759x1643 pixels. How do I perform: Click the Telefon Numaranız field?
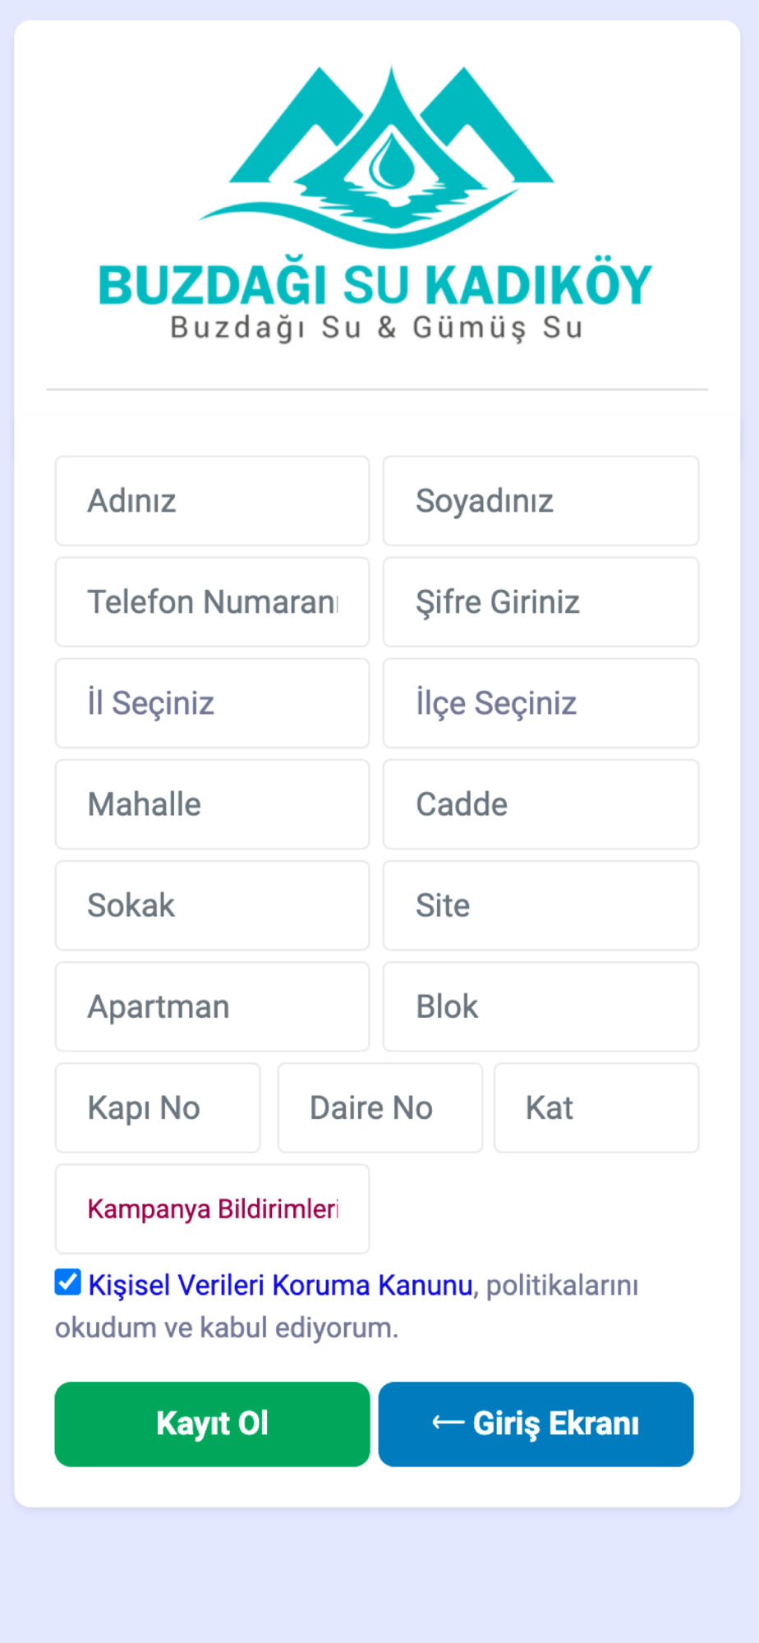click(x=212, y=602)
